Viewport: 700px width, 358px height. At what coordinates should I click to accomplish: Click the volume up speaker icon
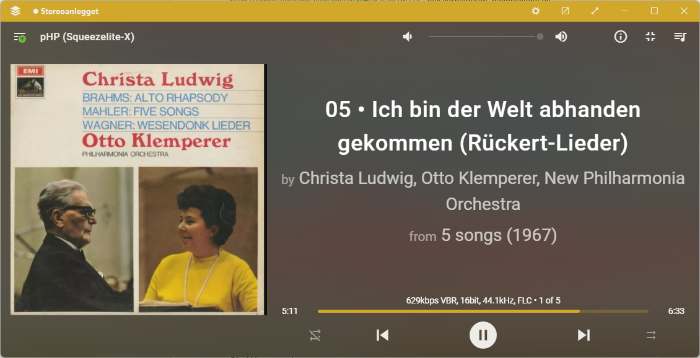[x=561, y=37]
